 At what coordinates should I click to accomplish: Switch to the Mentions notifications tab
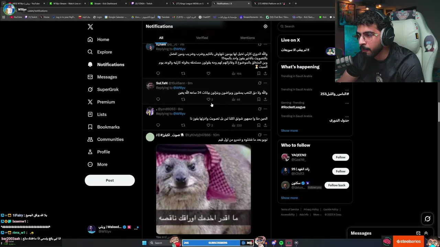(247, 38)
